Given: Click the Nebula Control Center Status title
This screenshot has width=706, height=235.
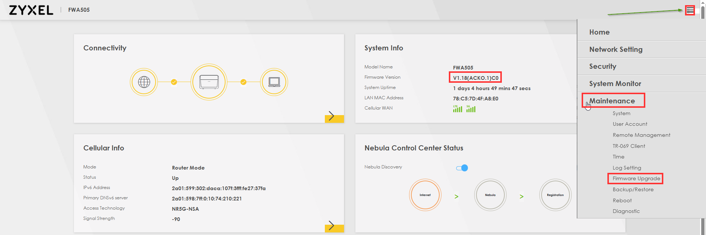Looking at the screenshot, I should click(414, 148).
